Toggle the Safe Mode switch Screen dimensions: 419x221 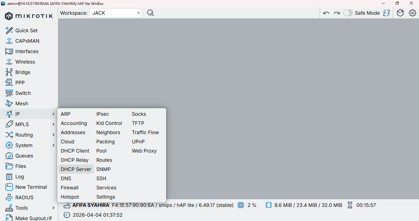(348, 13)
